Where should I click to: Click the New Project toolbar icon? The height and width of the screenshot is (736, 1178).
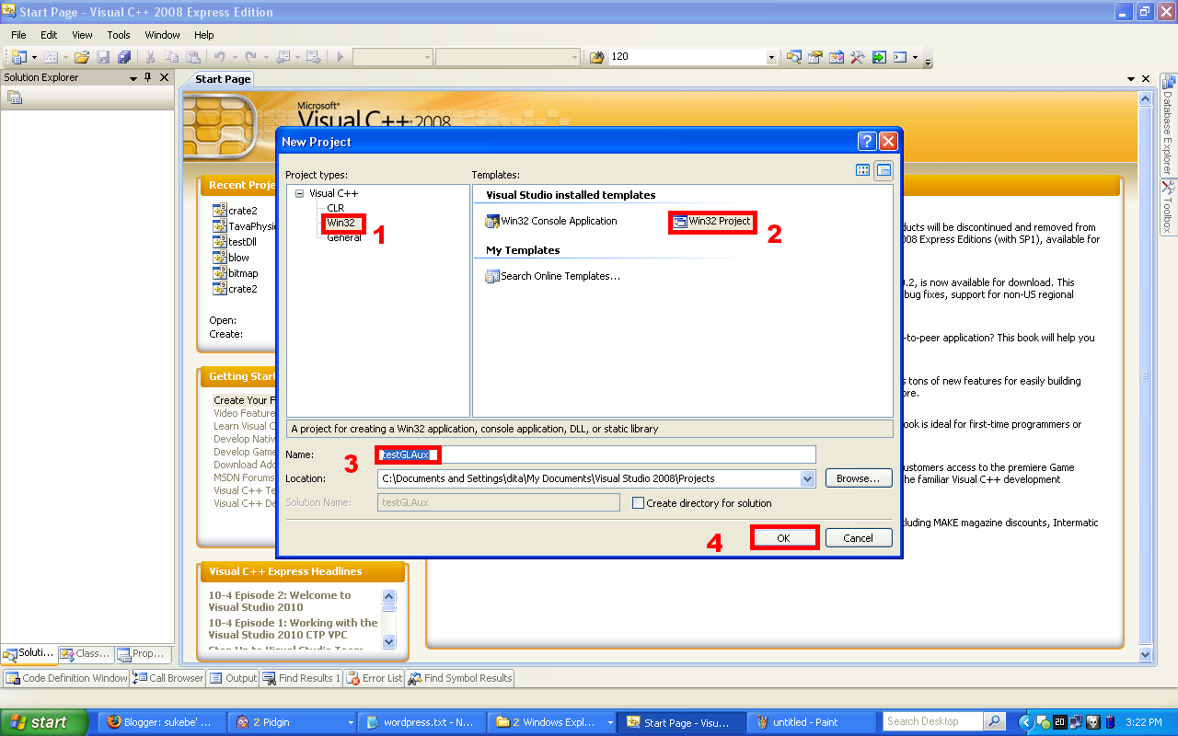pos(19,57)
